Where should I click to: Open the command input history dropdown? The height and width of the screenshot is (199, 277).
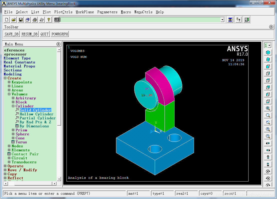pyautogui.click(x=222, y=20)
